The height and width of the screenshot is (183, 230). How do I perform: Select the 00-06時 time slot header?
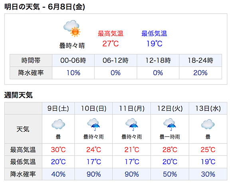click(73, 60)
